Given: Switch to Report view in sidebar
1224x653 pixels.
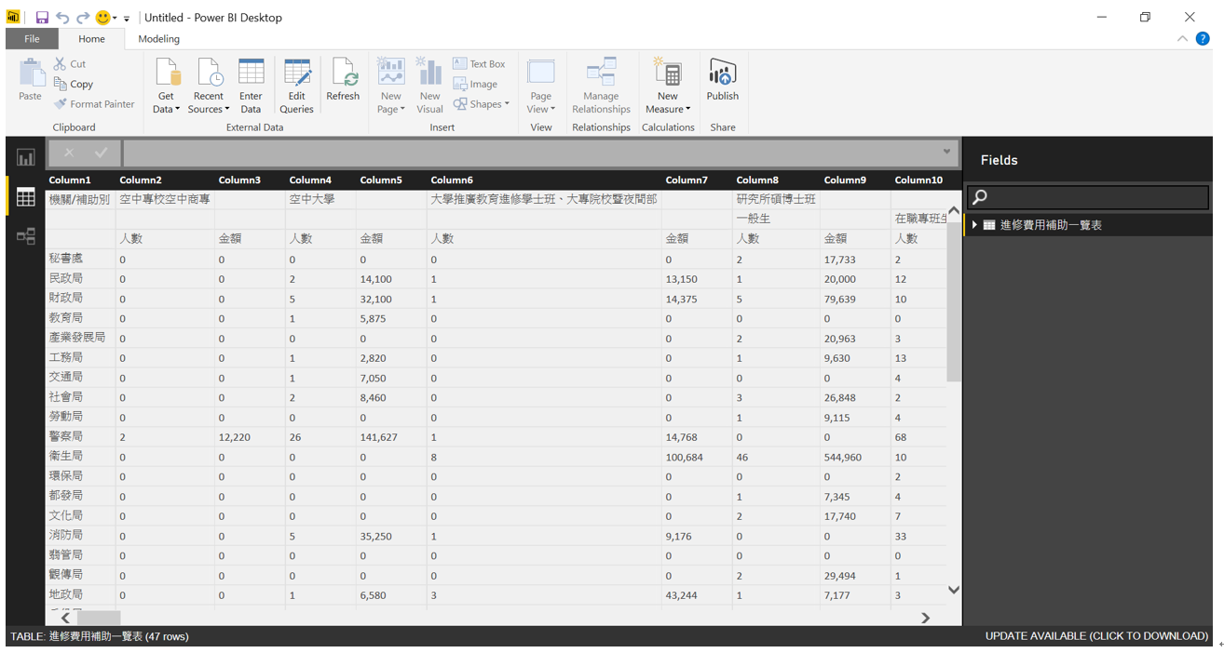Looking at the screenshot, I should (25, 157).
